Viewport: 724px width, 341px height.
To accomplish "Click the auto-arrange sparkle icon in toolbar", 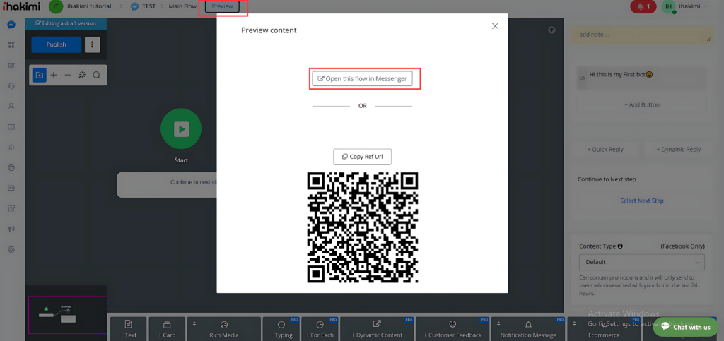I will tap(82, 75).
